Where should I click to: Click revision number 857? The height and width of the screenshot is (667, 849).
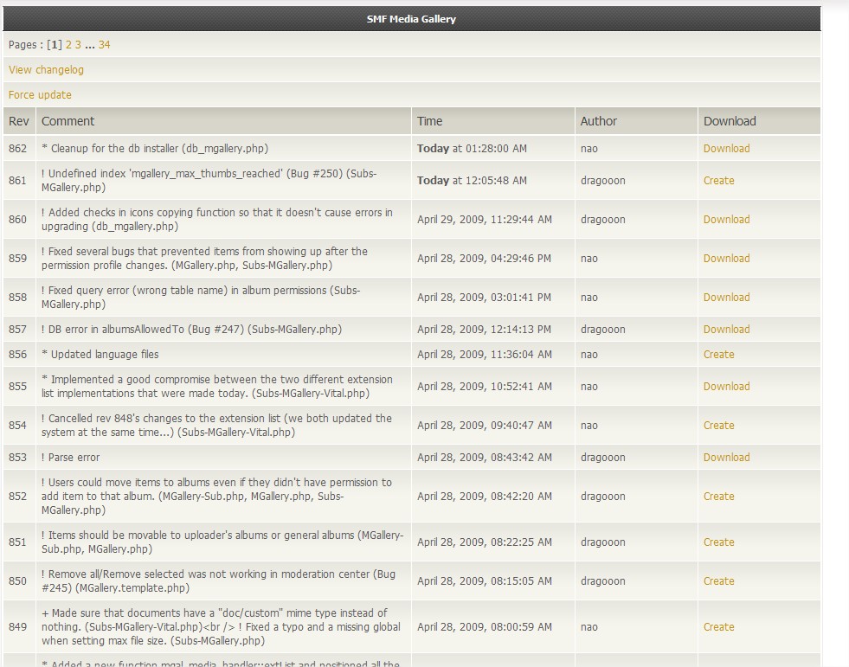pos(17,329)
